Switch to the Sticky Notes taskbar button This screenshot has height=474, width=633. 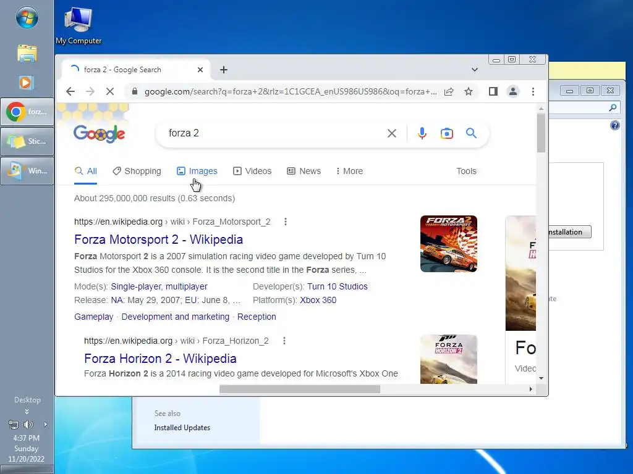point(27,141)
